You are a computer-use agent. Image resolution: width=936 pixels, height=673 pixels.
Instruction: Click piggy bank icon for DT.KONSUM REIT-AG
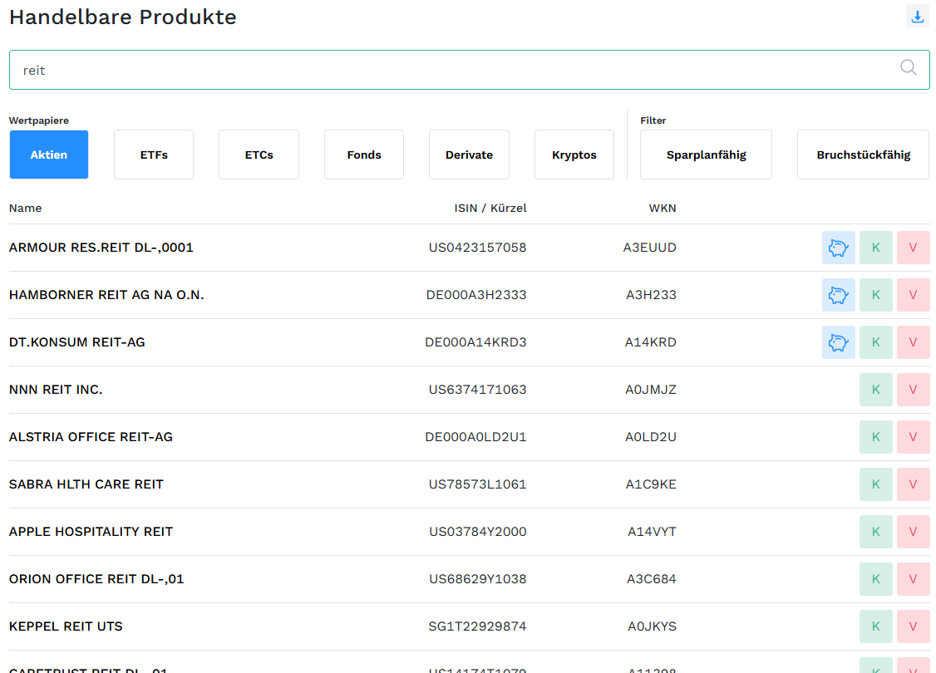coord(838,342)
